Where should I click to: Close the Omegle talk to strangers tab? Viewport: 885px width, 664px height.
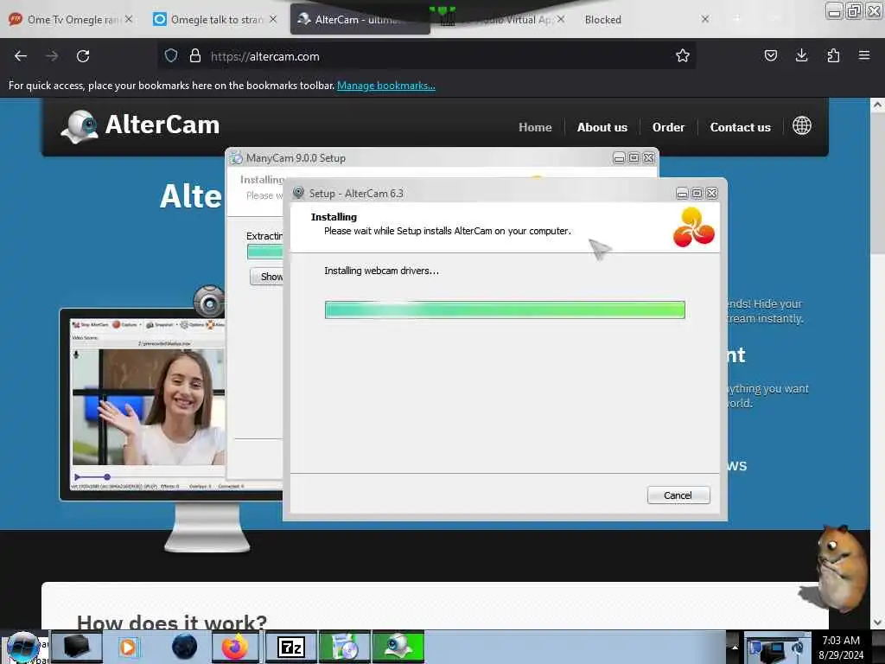click(273, 19)
